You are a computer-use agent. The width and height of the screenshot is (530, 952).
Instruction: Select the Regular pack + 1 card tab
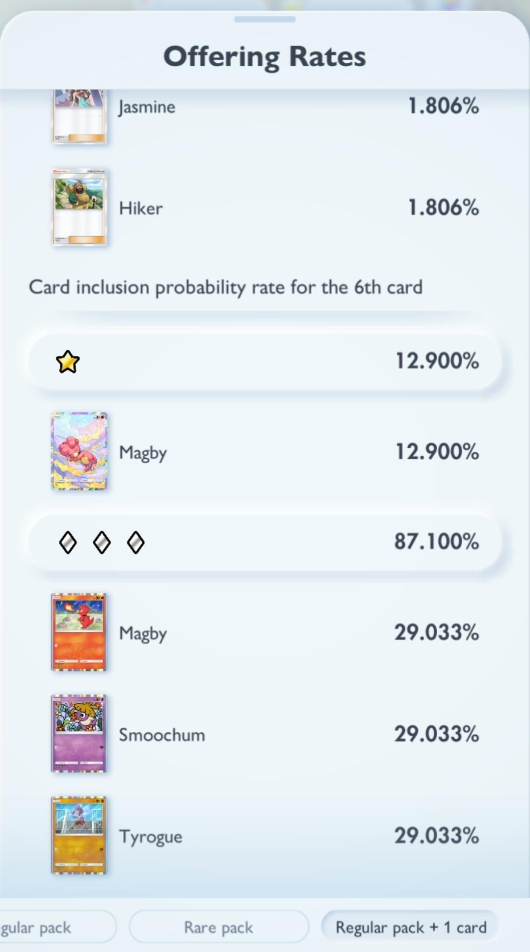410,927
